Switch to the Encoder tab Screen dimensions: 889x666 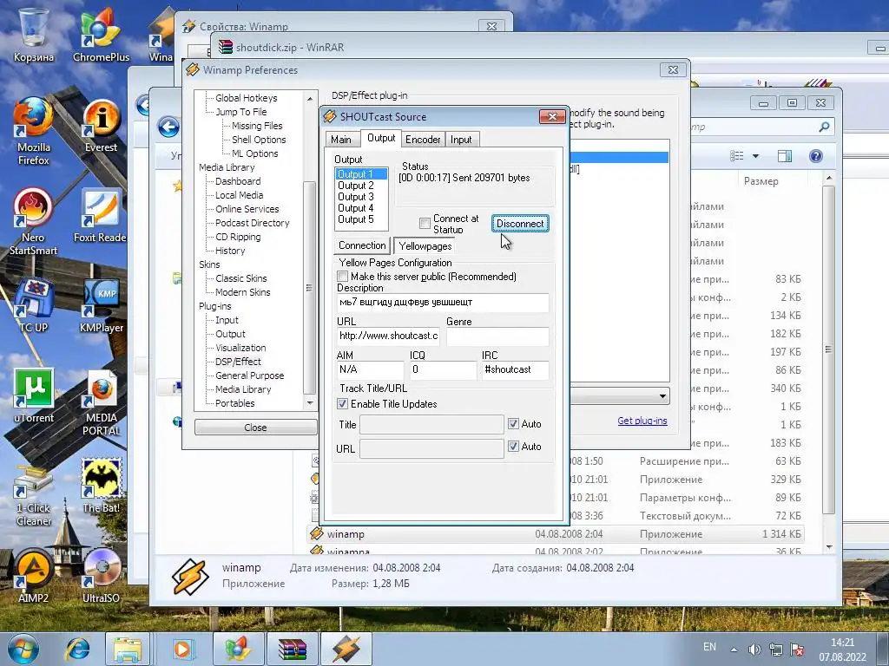coord(423,140)
